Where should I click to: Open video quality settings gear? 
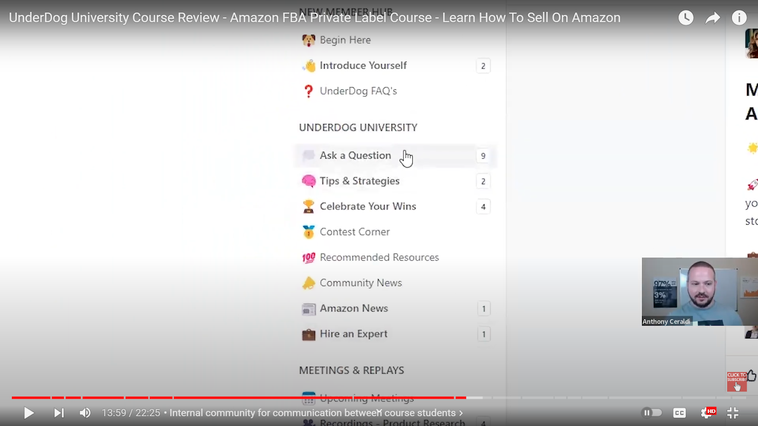pos(706,413)
